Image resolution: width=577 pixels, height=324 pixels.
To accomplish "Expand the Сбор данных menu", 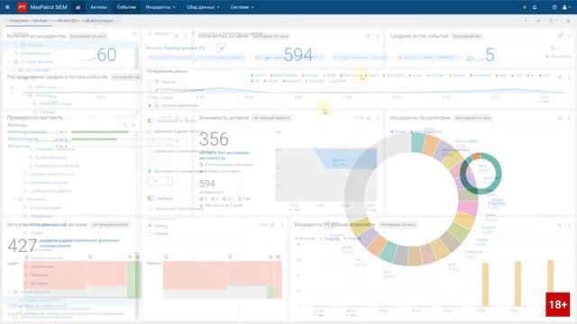I will point(203,7).
